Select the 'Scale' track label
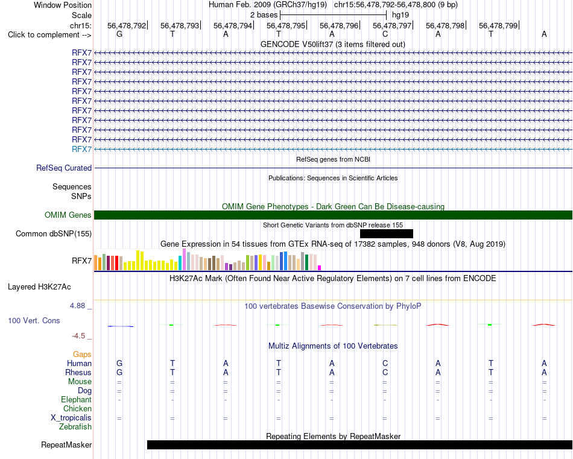 (x=81, y=15)
